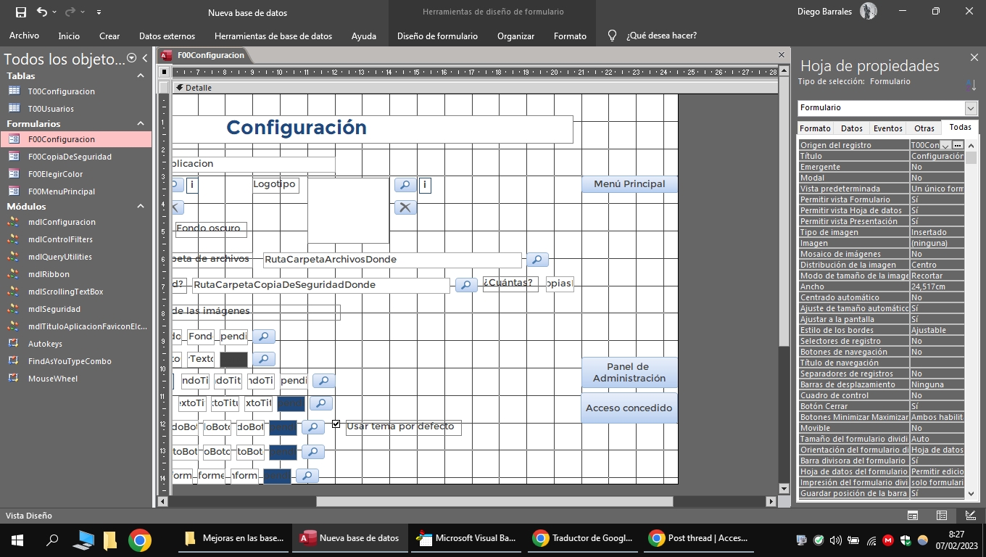Open the Crear ribbon tab

click(x=109, y=36)
